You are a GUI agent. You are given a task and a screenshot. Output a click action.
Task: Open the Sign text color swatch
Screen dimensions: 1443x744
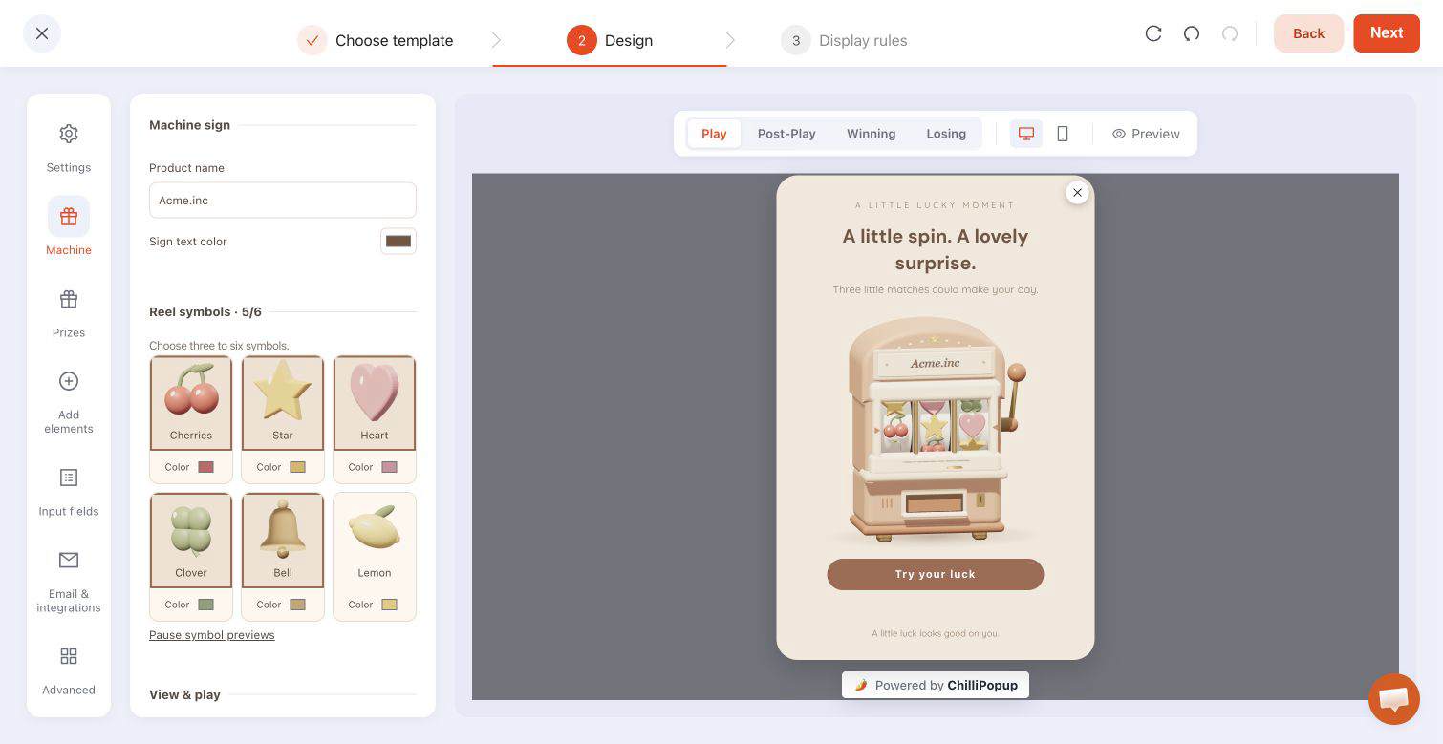(x=398, y=242)
